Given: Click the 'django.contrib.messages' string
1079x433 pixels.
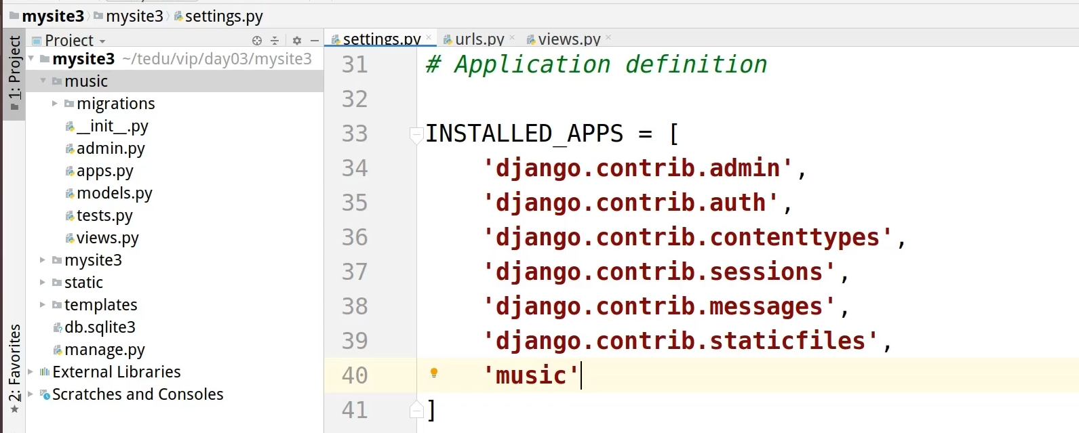Looking at the screenshot, I should coord(659,306).
